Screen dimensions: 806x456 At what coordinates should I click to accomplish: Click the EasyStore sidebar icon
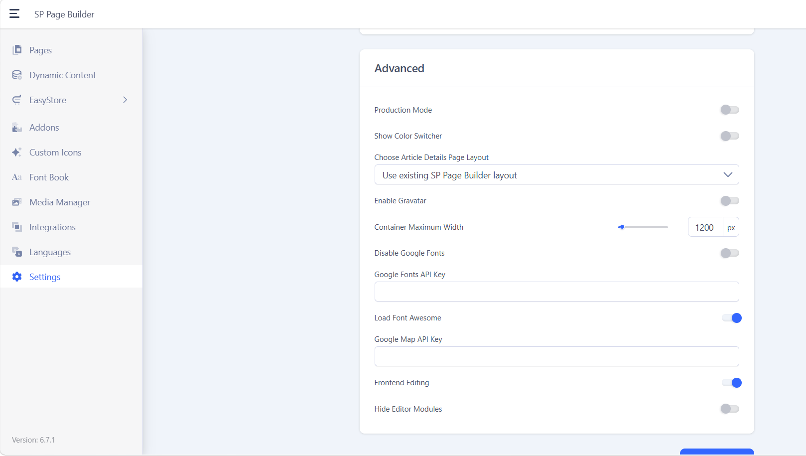17,100
